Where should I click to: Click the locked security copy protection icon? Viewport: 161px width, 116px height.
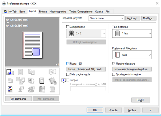click(52, 81)
